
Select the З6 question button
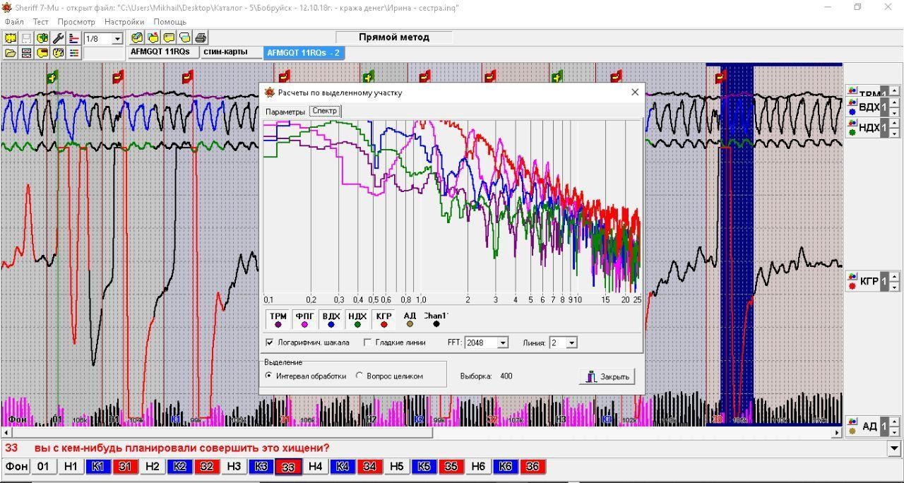coord(533,467)
